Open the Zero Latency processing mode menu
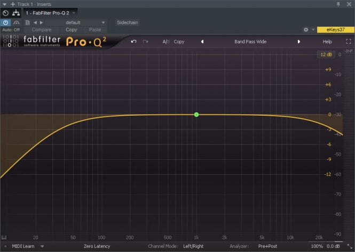 [x=97, y=246]
